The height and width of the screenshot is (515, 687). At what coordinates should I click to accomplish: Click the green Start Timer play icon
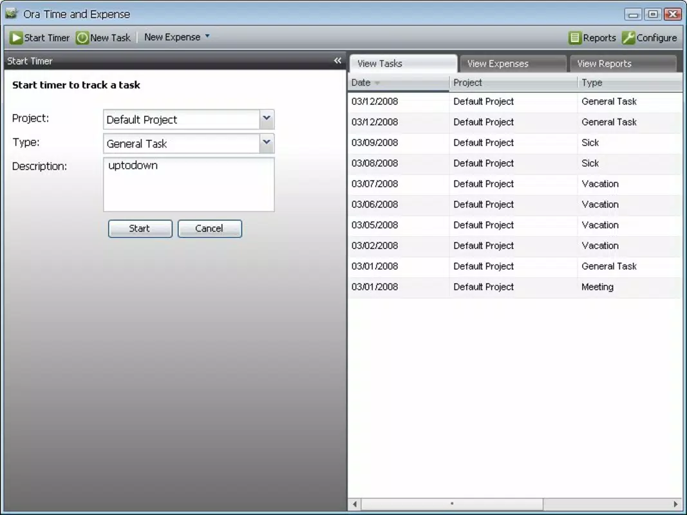point(16,38)
